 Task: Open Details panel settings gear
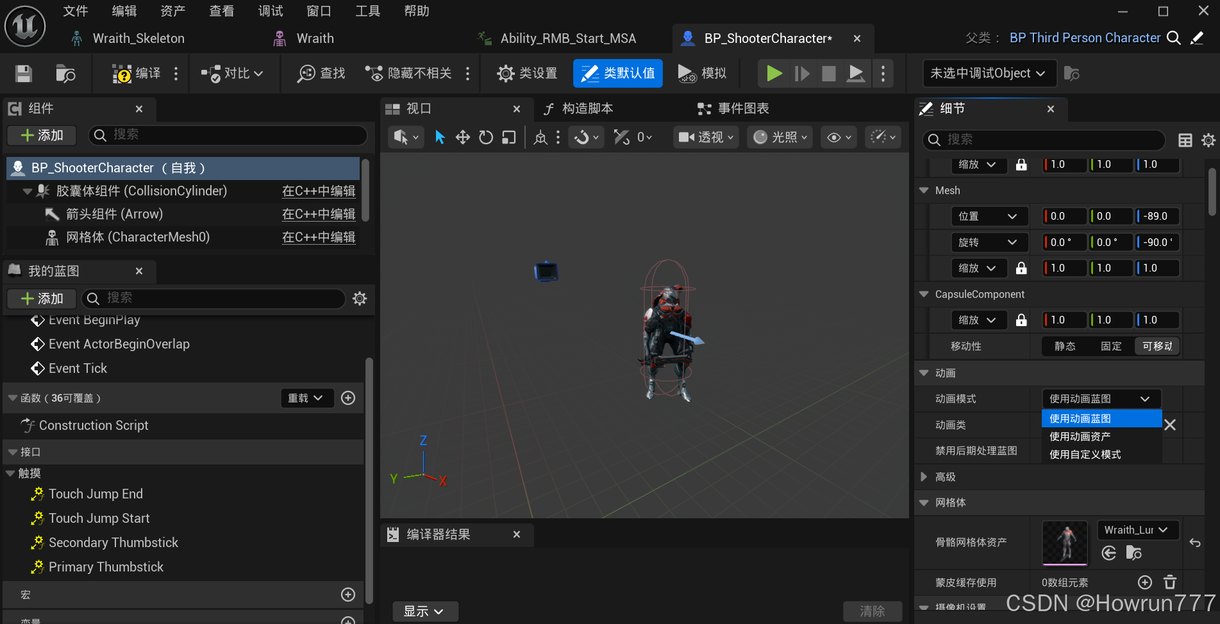point(1208,140)
